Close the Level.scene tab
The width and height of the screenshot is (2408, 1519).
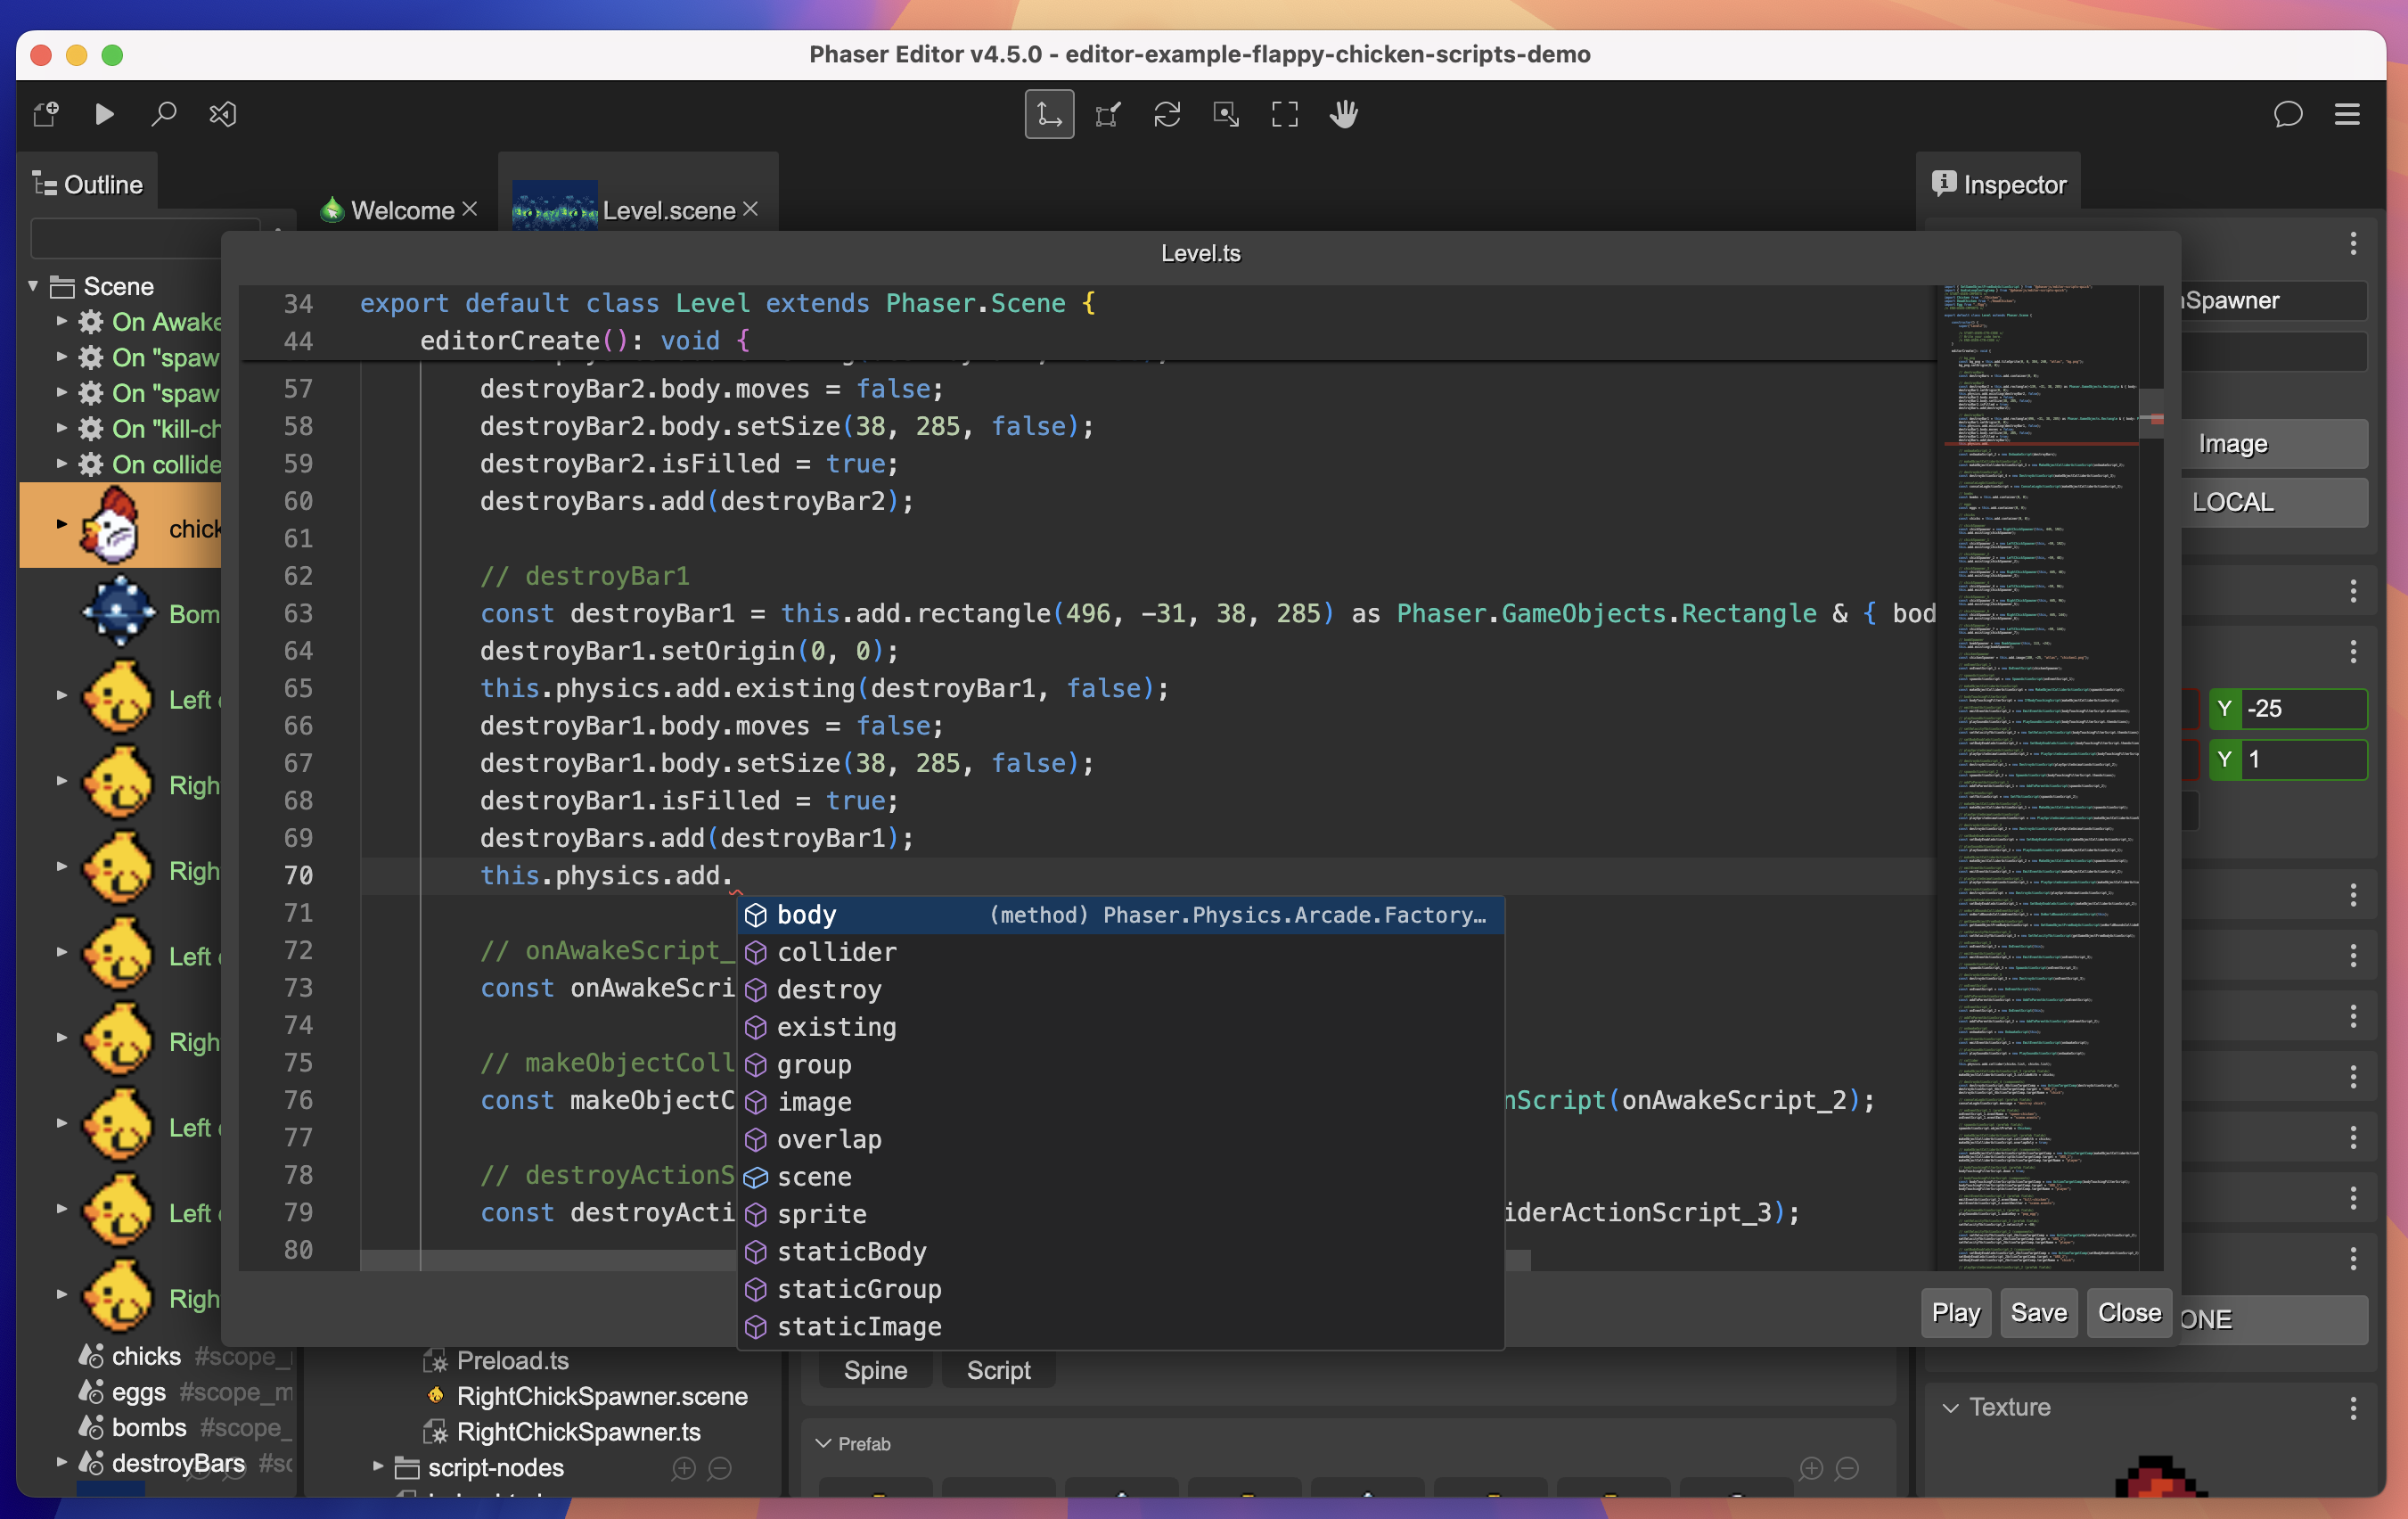[751, 209]
